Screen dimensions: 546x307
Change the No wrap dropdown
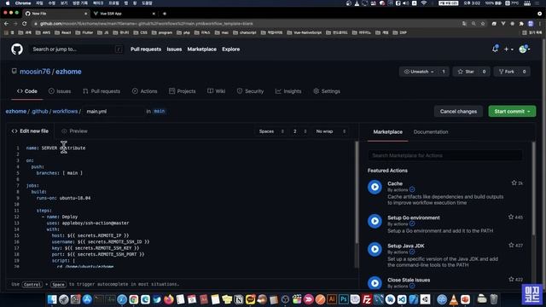(330, 131)
